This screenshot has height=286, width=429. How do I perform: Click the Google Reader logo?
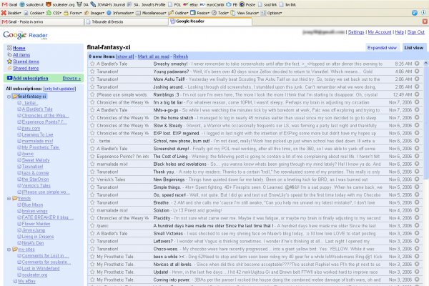coord(25,35)
